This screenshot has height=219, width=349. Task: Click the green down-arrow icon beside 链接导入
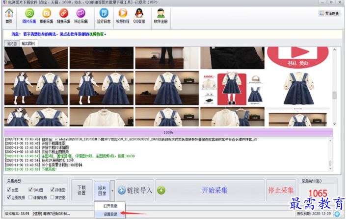[x=161, y=190]
